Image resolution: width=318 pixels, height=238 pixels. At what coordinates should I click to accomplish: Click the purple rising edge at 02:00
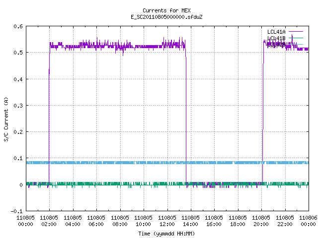tap(49, 114)
